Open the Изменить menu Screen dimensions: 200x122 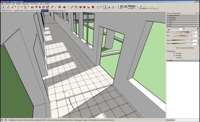(8, 4)
